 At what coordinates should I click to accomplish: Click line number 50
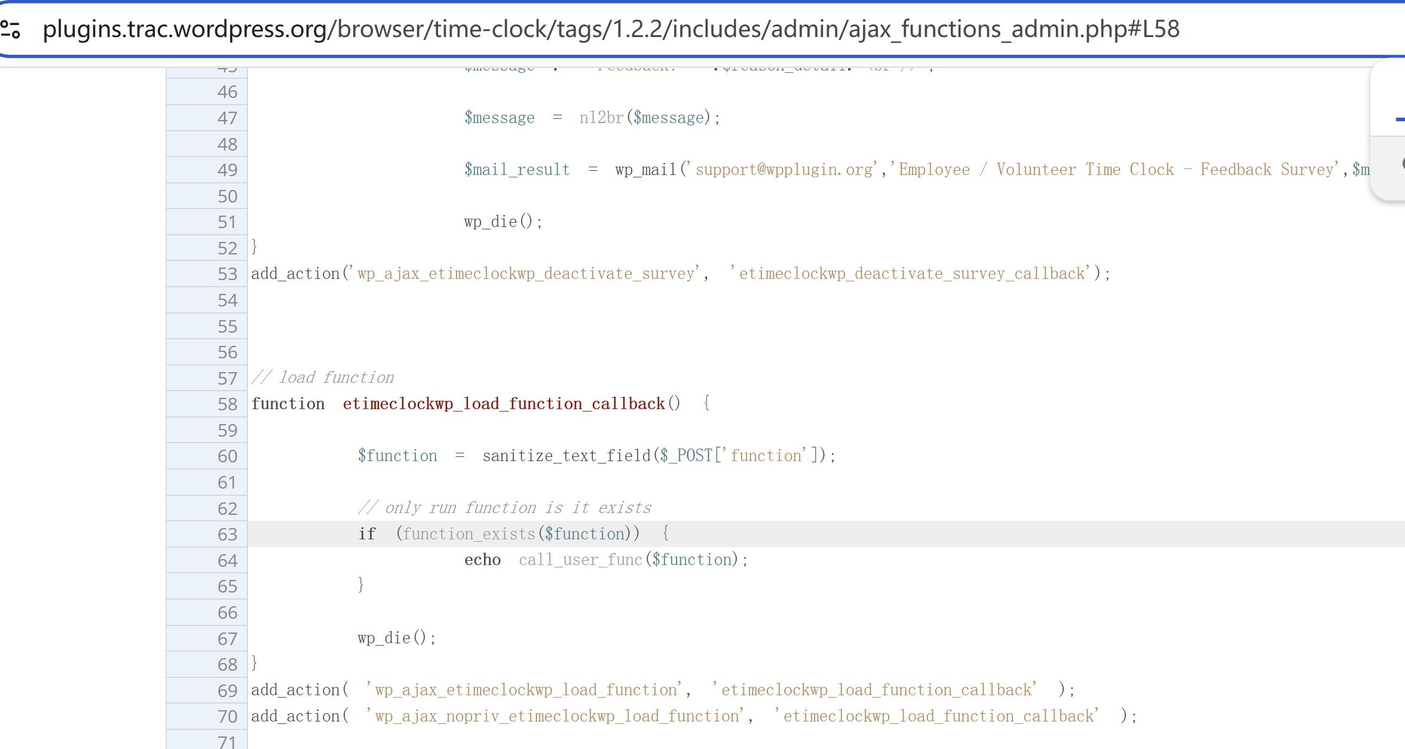tap(227, 197)
